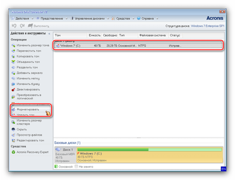The width and height of the screenshot is (235, 180).
Task: Click the Деактивировать red icon
Action: (13, 90)
